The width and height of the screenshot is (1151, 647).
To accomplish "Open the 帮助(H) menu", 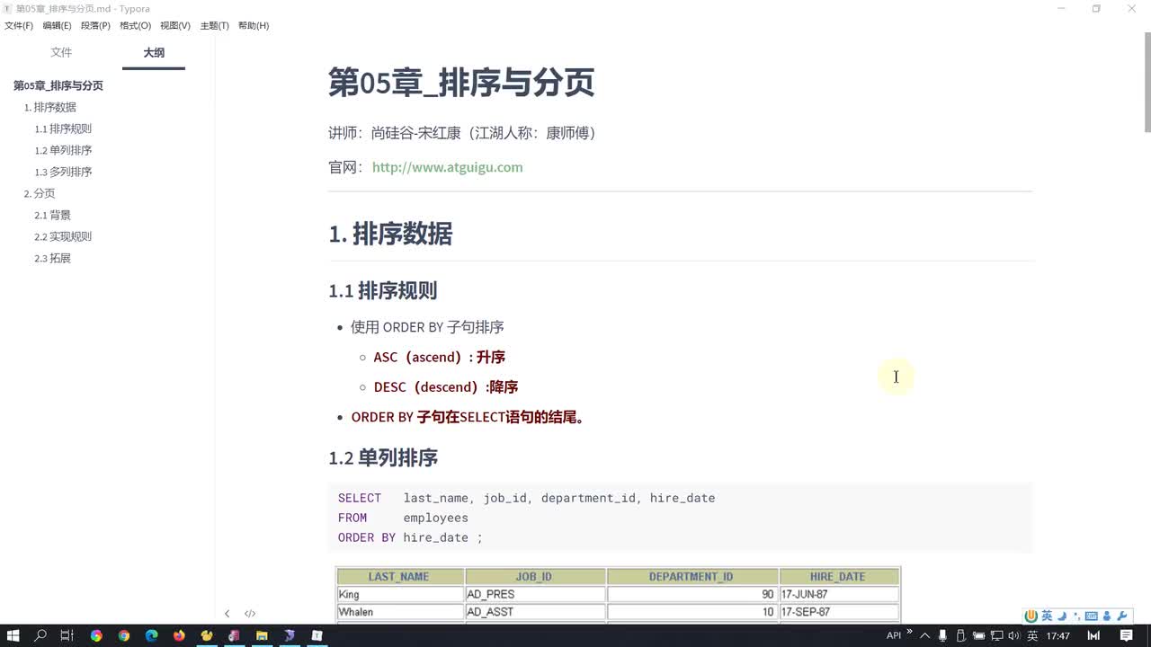I will point(254,26).
